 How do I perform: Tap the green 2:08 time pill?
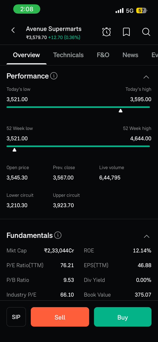(27, 9)
